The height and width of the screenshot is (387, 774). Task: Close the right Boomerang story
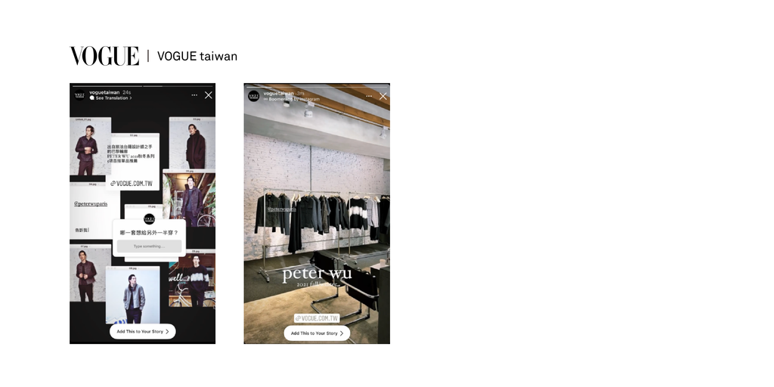(383, 96)
